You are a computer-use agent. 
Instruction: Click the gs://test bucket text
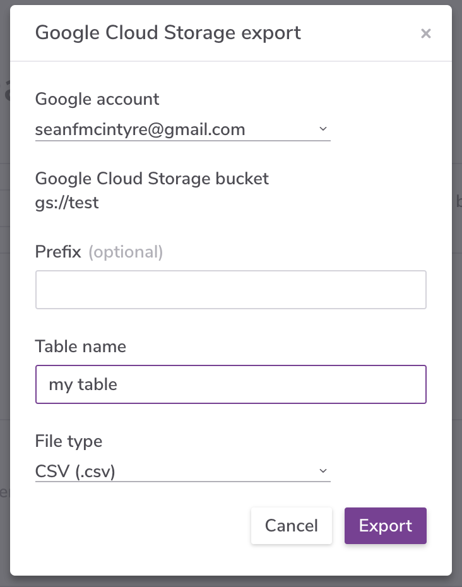coord(67,203)
